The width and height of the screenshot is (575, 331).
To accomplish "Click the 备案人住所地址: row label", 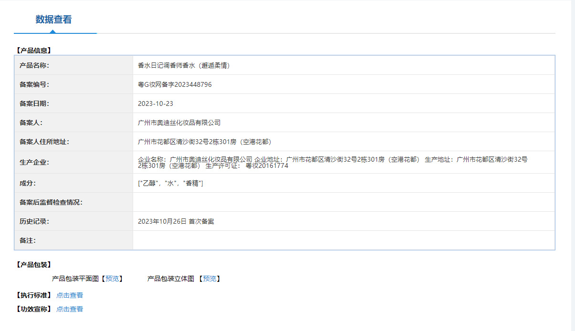I will tap(44, 142).
